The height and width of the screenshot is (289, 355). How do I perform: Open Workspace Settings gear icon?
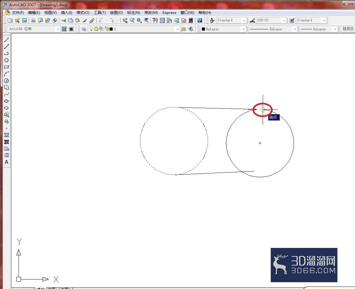coord(64,29)
